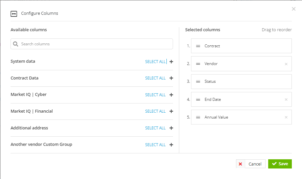The image size is (302, 179).
Task: Remove Annual Value from selected columns
Action: point(286,117)
